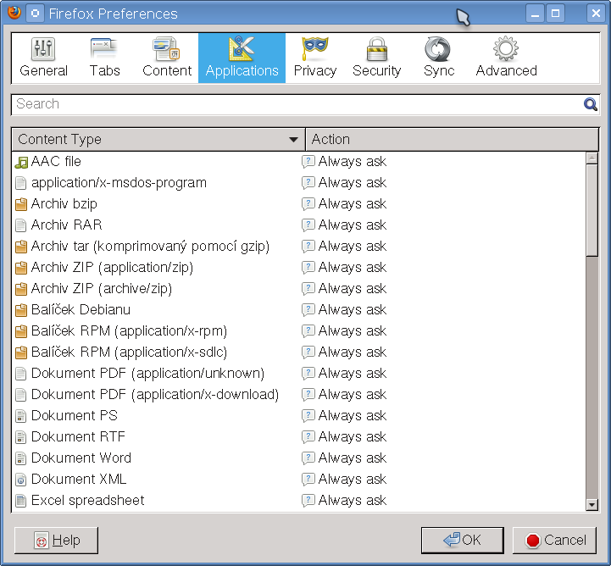This screenshot has height=566, width=611.
Task: Click the window pin button in title bar
Action: coord(35,14)
